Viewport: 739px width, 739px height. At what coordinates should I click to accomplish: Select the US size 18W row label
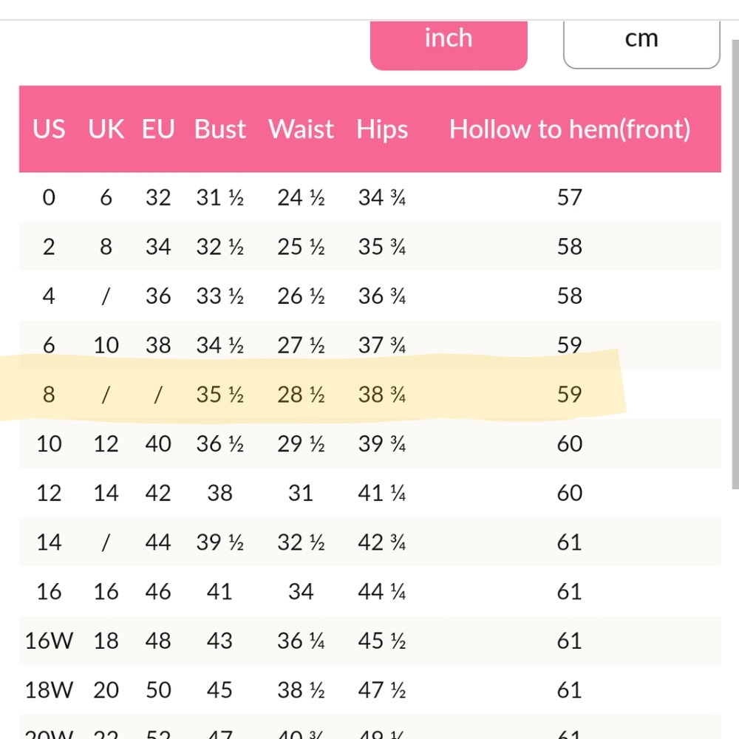[49, 690]
